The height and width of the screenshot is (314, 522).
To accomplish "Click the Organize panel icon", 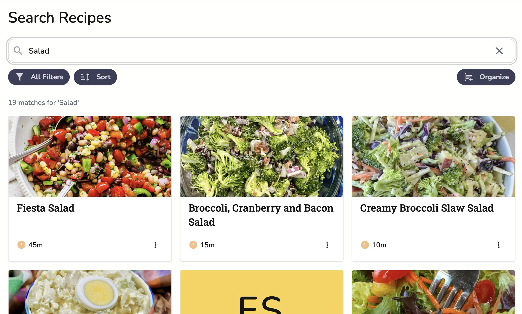I will 468,77.
